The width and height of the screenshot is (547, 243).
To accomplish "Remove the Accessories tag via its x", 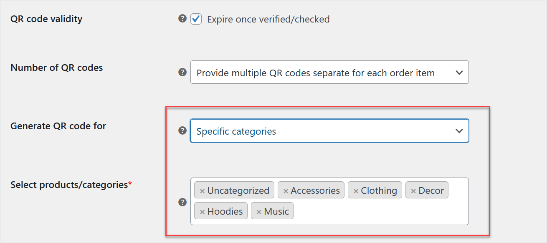I will [286, 191].
